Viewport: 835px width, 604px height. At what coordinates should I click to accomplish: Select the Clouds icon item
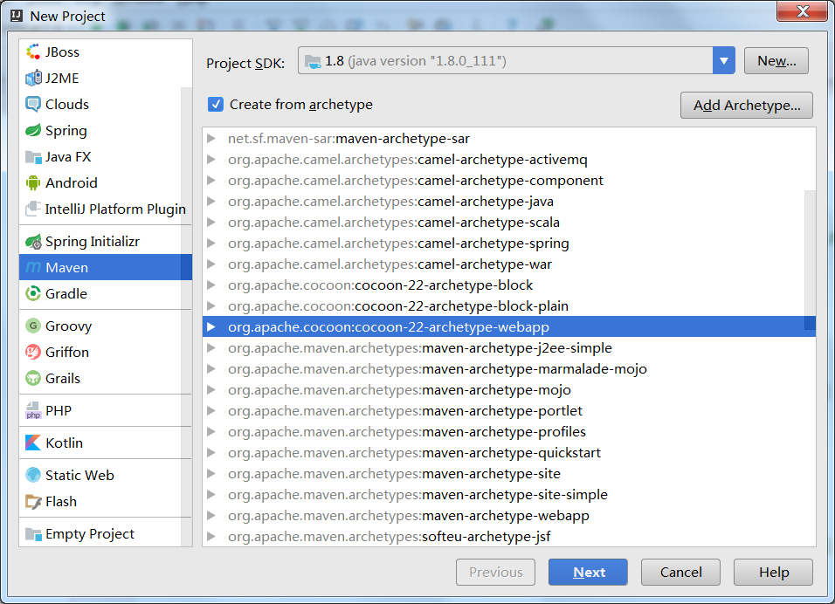click(33, 104)
